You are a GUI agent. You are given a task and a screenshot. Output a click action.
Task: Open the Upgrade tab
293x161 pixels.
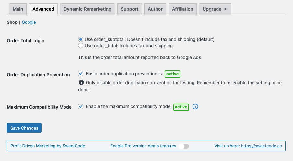215,9
